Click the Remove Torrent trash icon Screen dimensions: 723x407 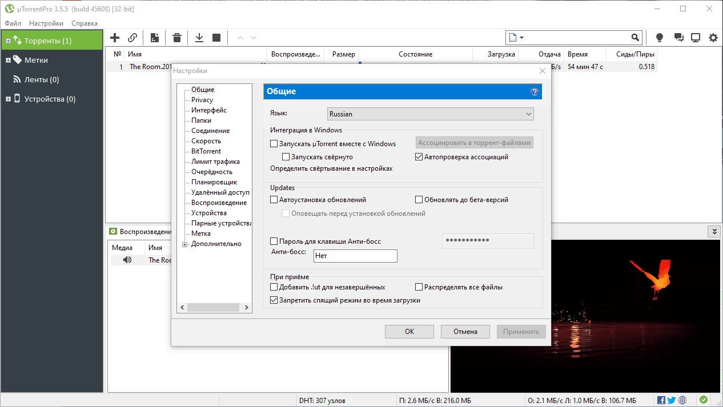click(177, 38)
